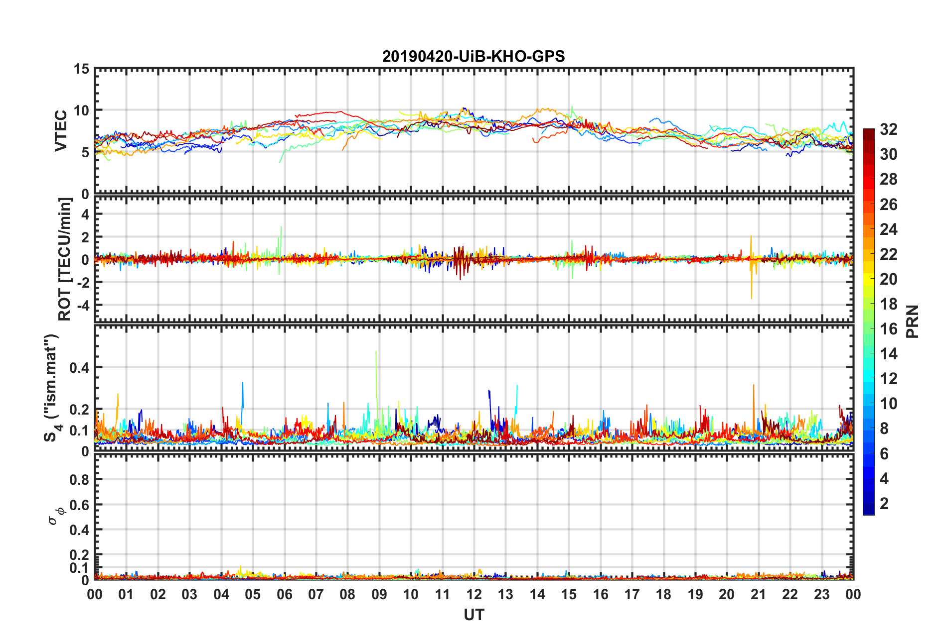Click colorbar tick label 28
This screenshot has width=948, height=643.
(888, 179)
